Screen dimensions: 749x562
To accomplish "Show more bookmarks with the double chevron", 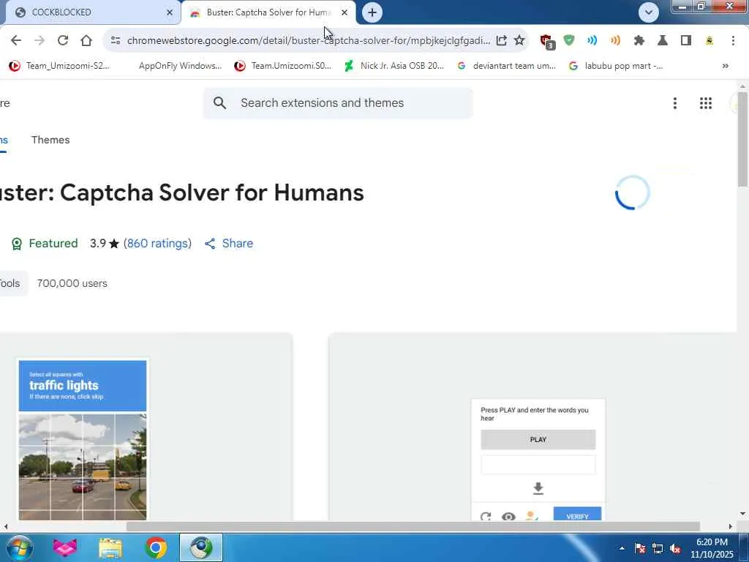I will [725, 66].
